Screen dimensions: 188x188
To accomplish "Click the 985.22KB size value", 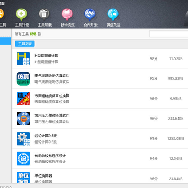I will (175, 78).
